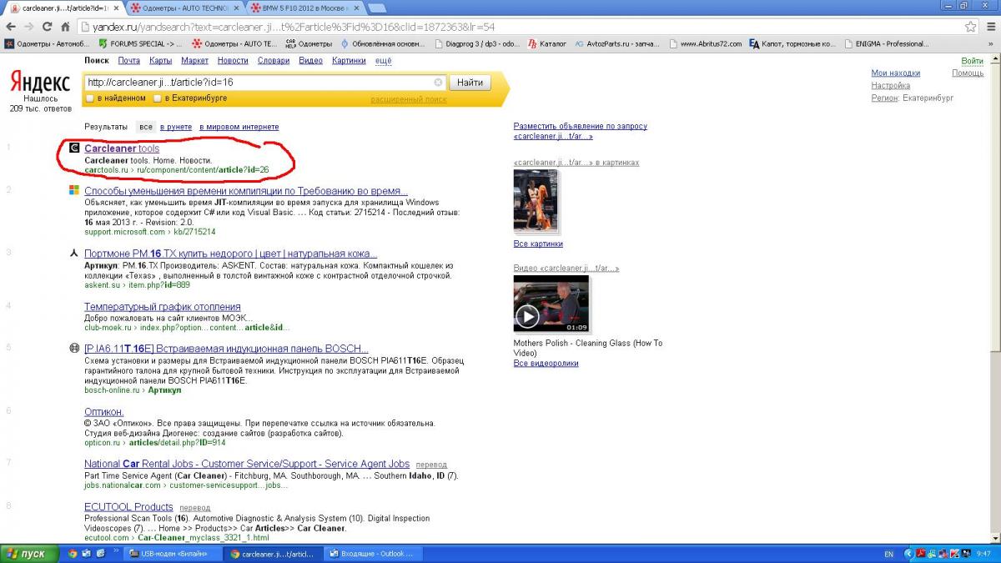Screen dimensions: 1001x563
Task: Expand the 'ещё' services list
Action: tap(383, 61)
